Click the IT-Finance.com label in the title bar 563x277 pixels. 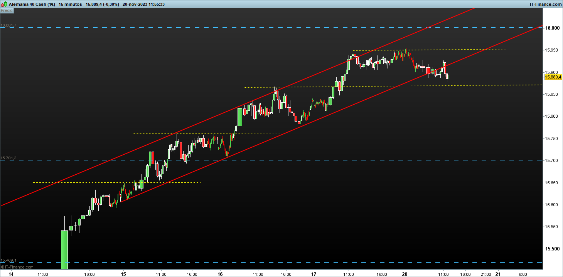[545, 4]
